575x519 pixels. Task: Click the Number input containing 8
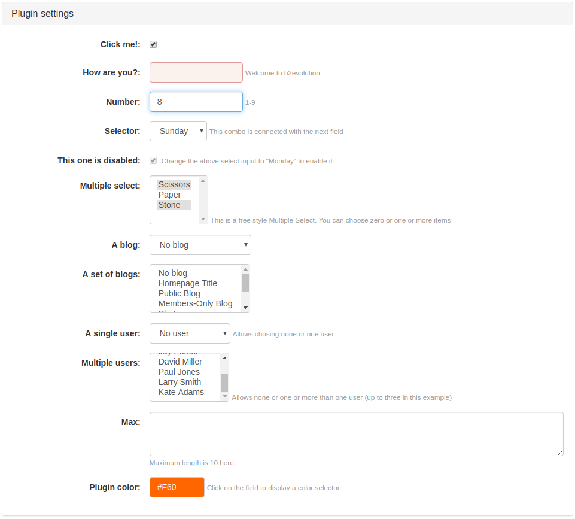(x=196, y=102)
